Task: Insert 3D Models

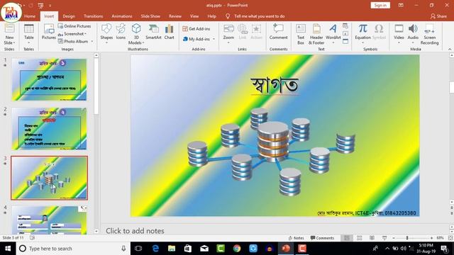Action: pos(135,34)
